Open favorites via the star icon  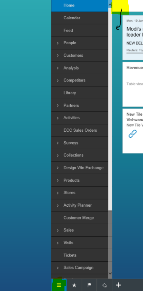pos(74,285)
